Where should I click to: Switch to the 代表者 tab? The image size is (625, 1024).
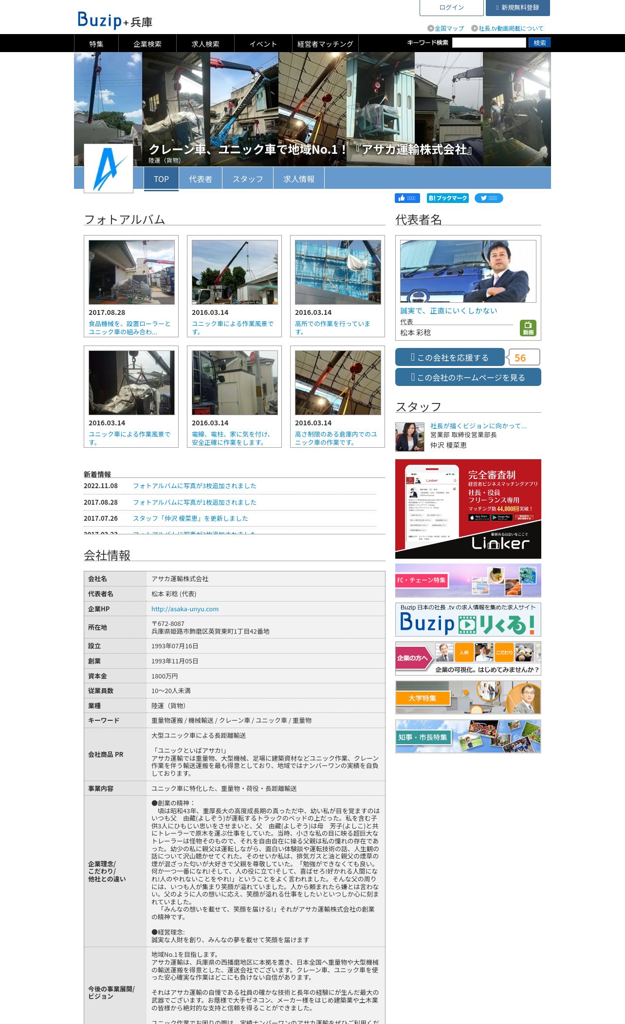coord(201,179)
